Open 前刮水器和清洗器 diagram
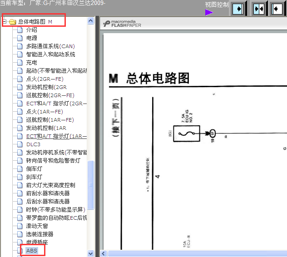The image size is (287, 257). click(48, 193)
